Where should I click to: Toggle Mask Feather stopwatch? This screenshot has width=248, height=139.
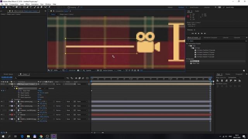tap(19, 93)
